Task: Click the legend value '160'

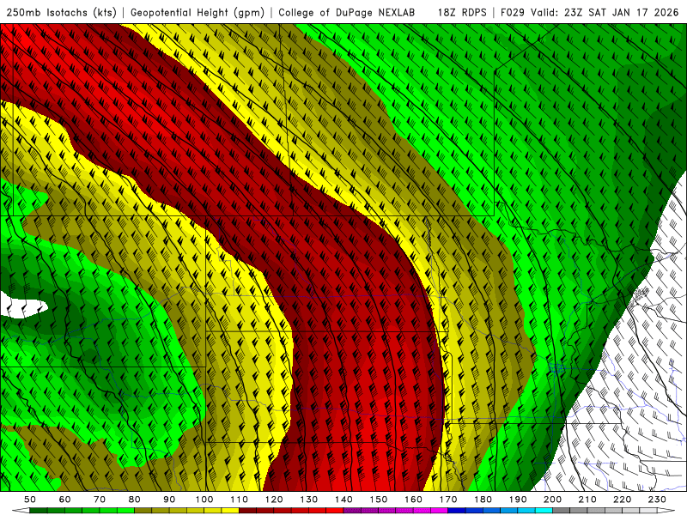Action: point(413,500)
